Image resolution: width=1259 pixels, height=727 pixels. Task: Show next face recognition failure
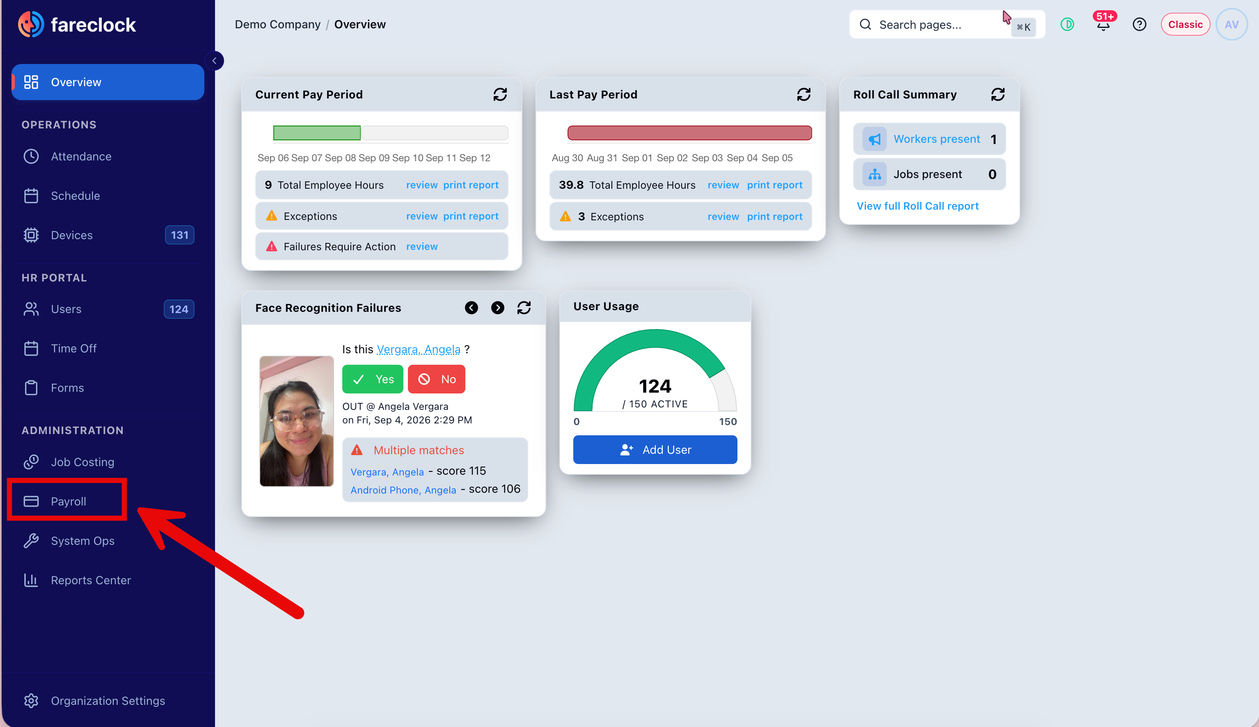point(497,308)
